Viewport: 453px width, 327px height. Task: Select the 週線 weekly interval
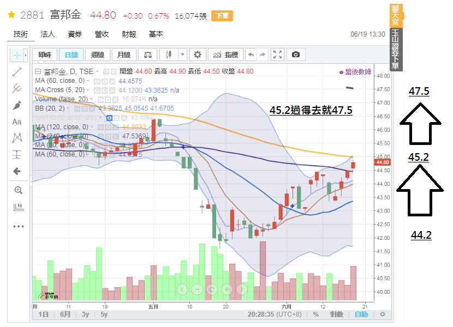(98, 55)
